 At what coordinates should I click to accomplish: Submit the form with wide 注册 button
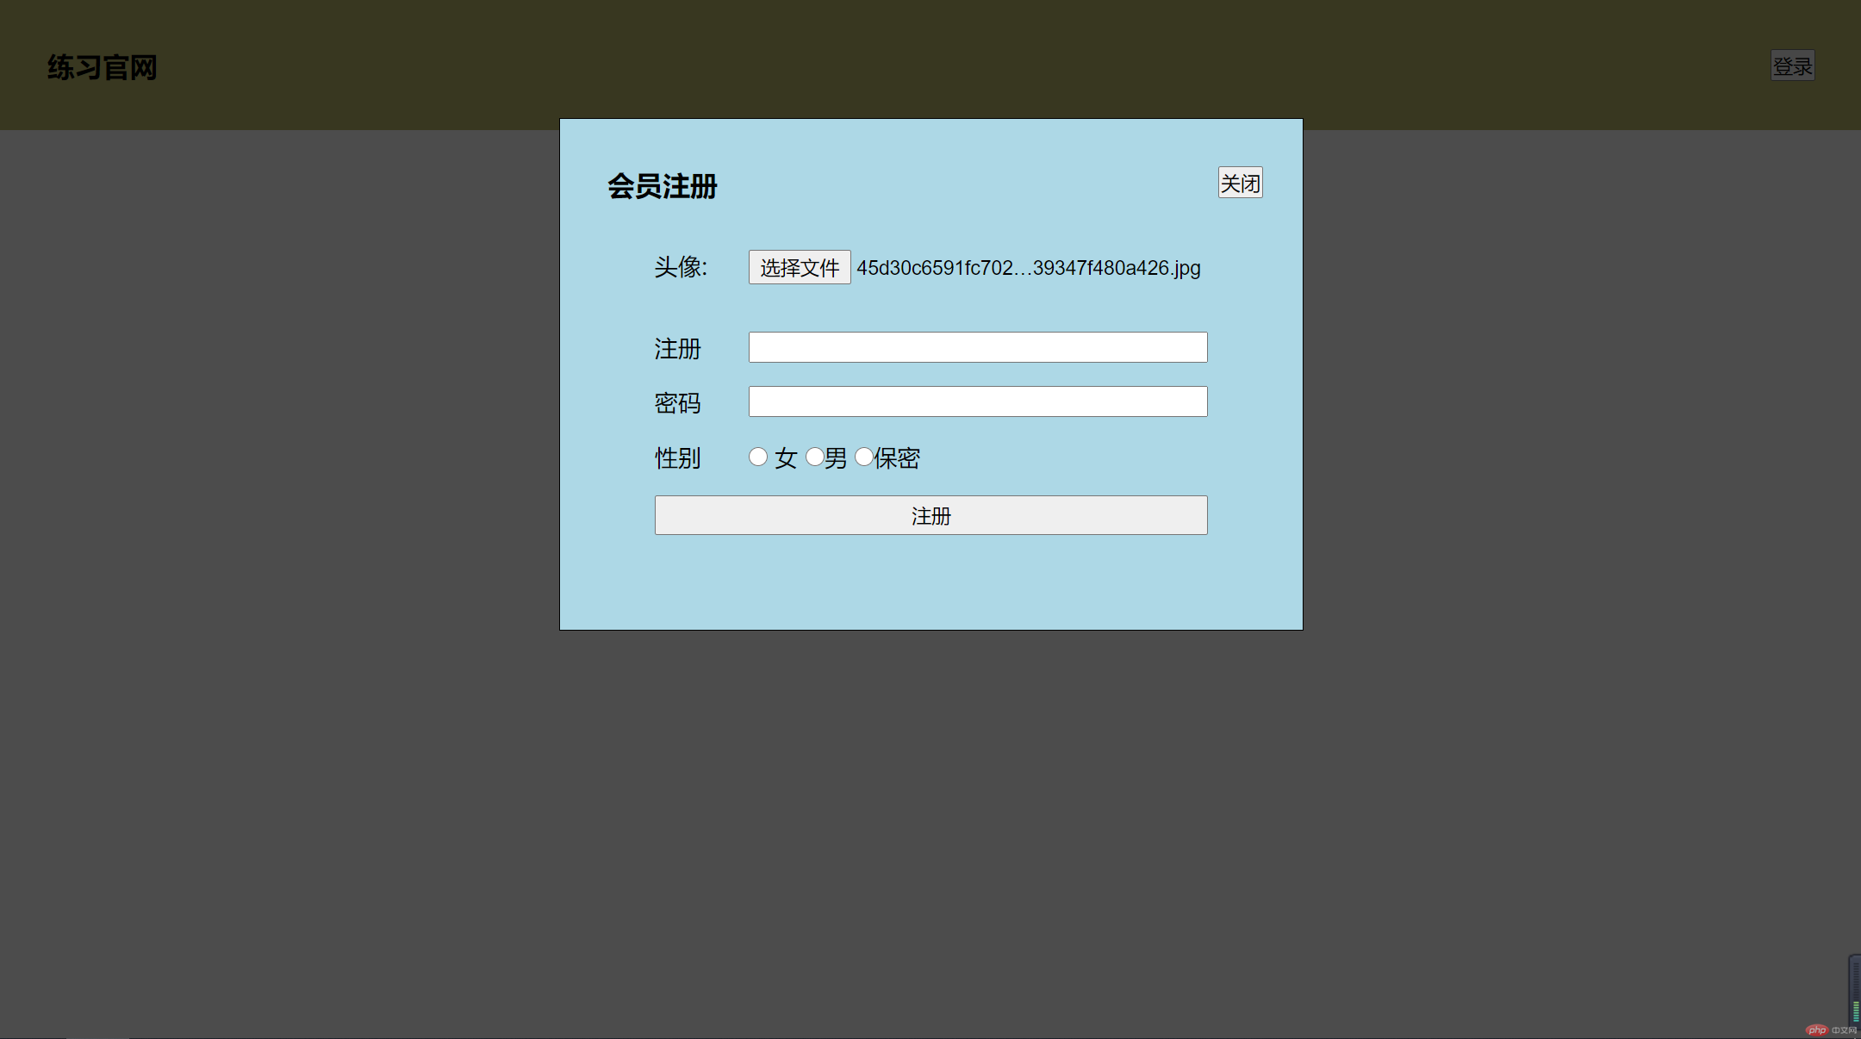pyautogui.click(x=930, y=515)
